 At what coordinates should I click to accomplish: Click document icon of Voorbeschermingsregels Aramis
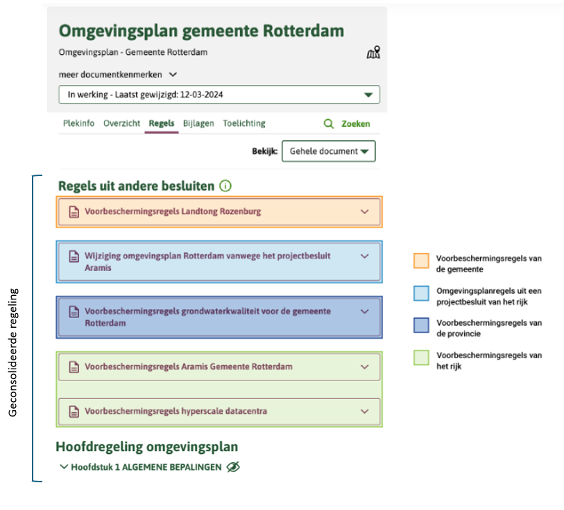(x=74, y=367)
